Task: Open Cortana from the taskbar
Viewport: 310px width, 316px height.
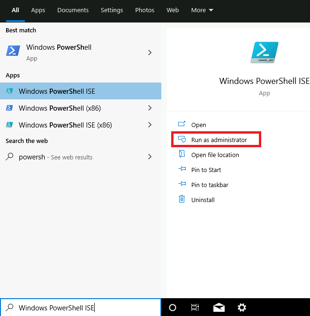Action: point(173,308)
